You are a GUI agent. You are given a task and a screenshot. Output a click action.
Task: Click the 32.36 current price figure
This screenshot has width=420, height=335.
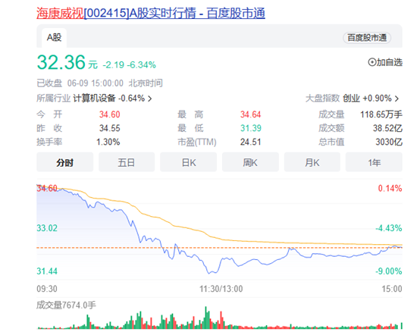61,62
